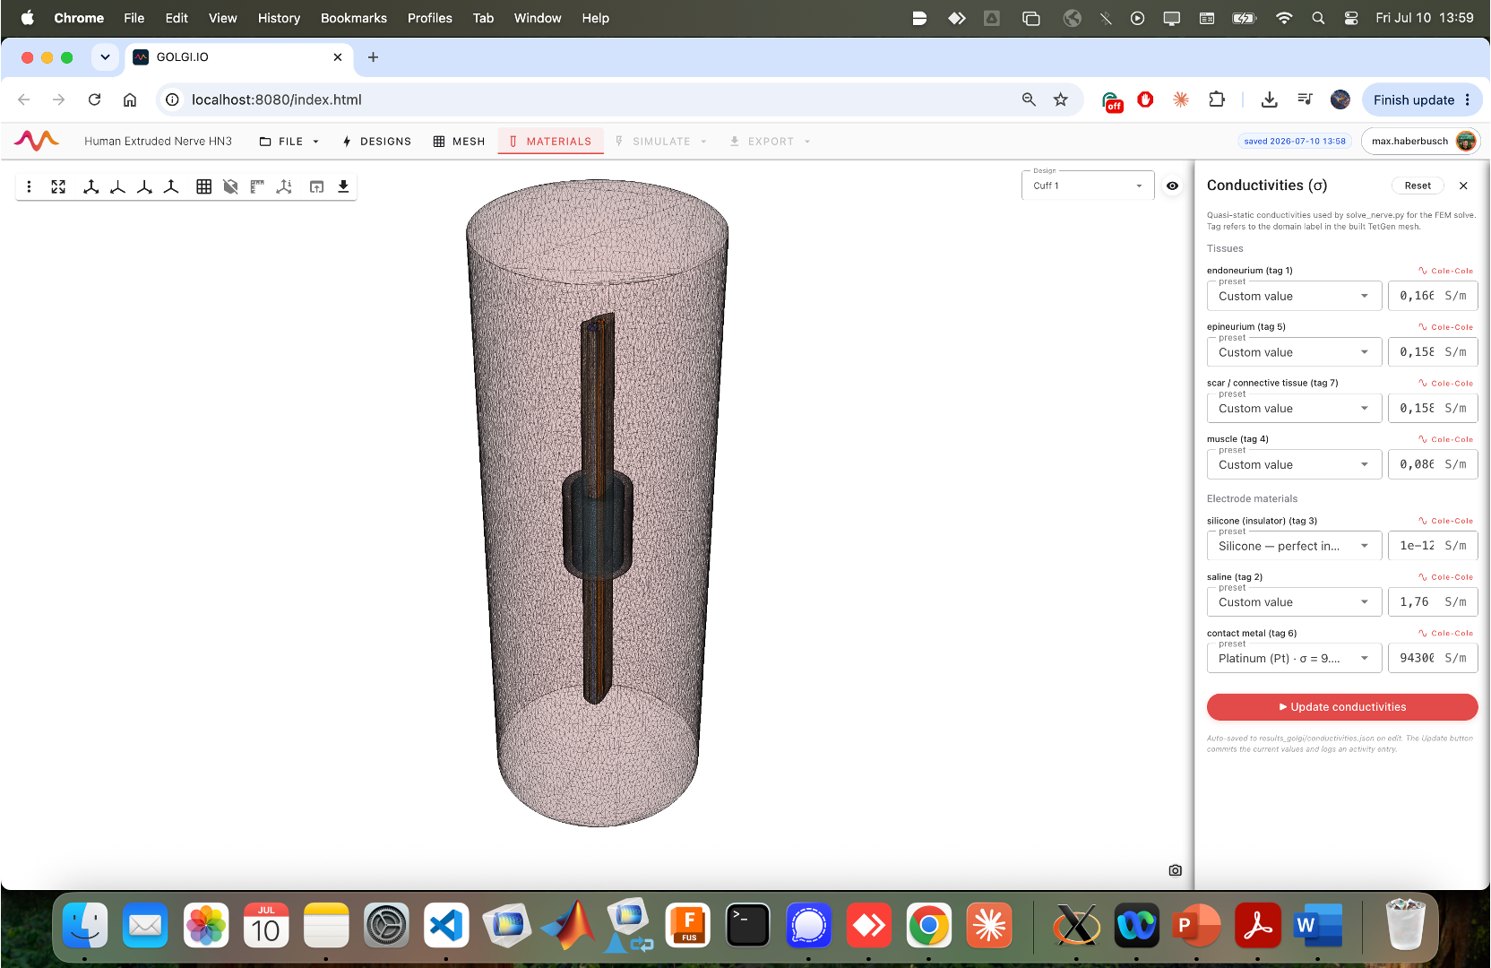Screen dimensions: 1491x968
Task: Open endoneurium preset dropdown
Action: point(1294,296)
